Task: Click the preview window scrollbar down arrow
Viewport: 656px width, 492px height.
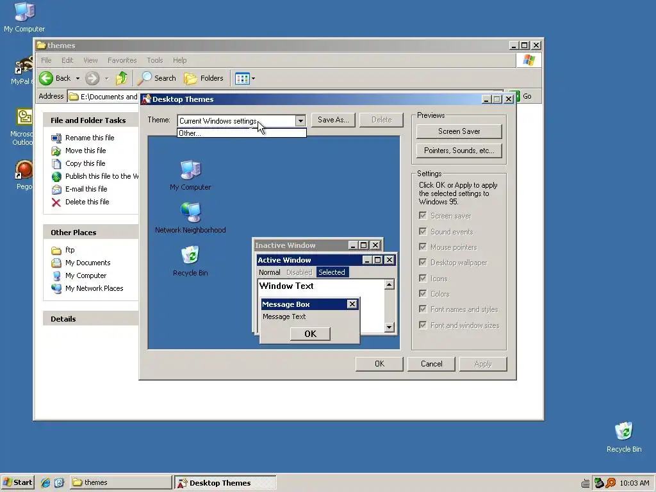Action: click(x=389, y=327)
